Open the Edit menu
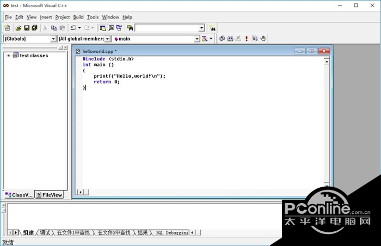Screen dimensions: 381x246 click(x=19, y=17)
